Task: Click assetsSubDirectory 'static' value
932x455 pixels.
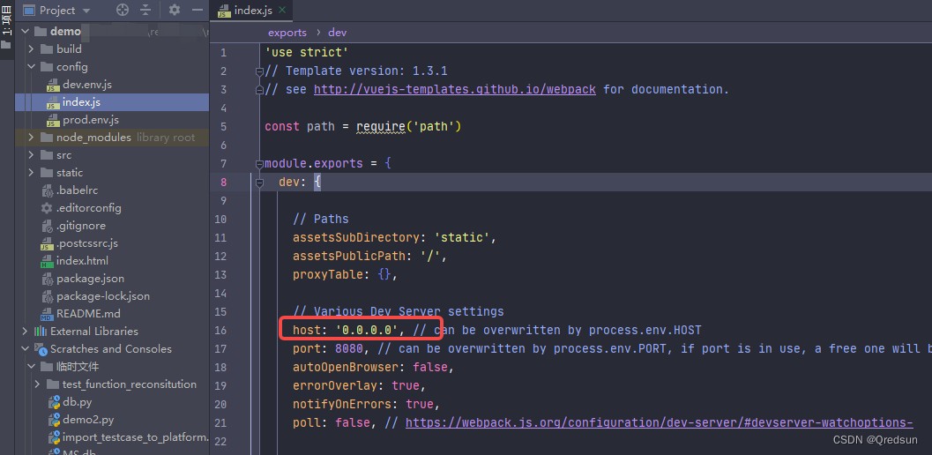Action: (461, 238)
